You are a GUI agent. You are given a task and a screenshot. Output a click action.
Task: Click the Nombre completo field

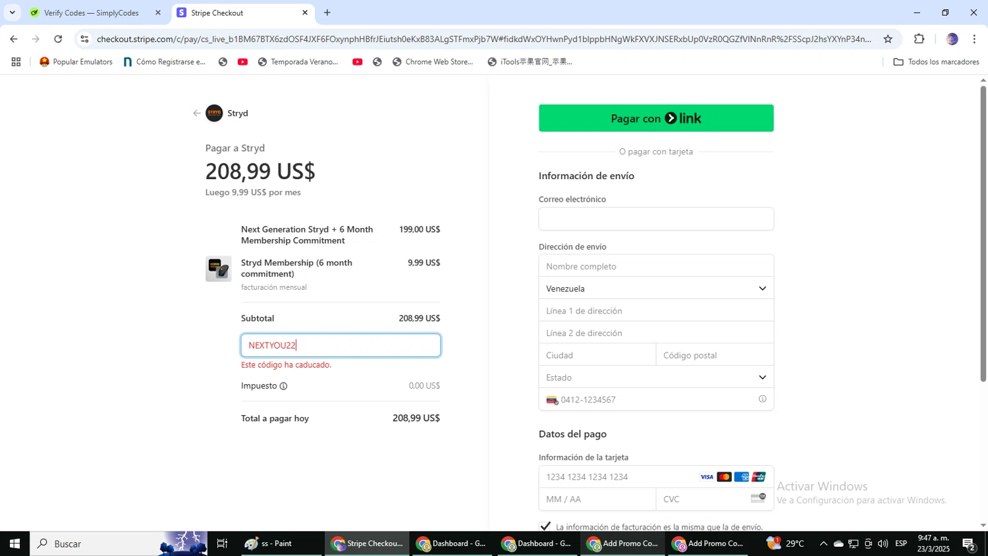tap(656, 266)
